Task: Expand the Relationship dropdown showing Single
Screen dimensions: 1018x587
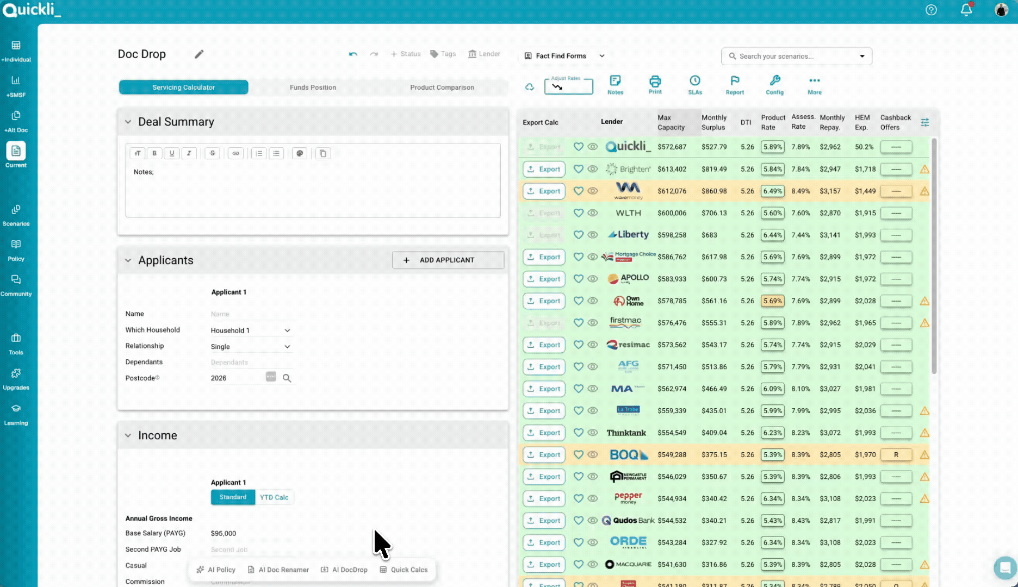Action: click(x=251, y=346)
